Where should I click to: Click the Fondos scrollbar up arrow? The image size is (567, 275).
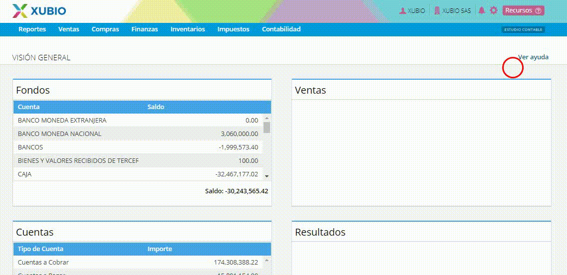coord(267,118)
